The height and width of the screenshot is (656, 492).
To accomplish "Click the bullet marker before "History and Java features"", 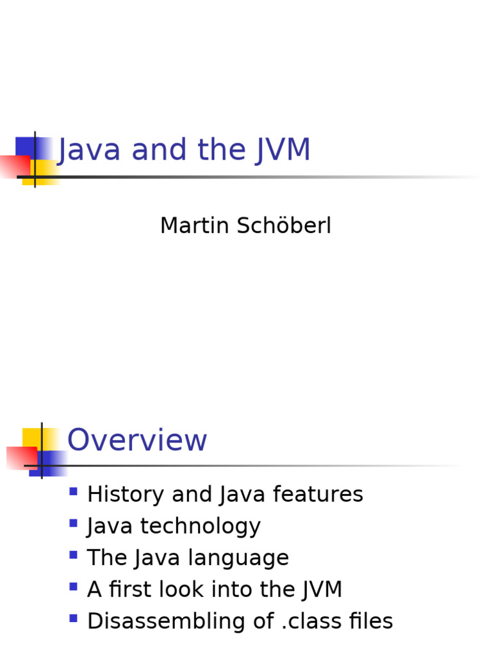I will tap(73, 492).
